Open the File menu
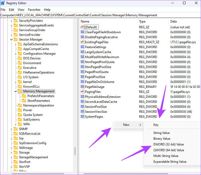201x175 pixels. coord(3,10)
